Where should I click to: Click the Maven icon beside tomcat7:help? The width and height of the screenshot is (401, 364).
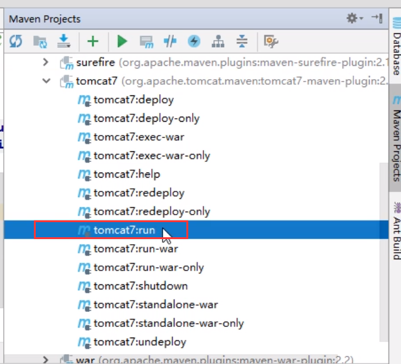coord(84,175)
